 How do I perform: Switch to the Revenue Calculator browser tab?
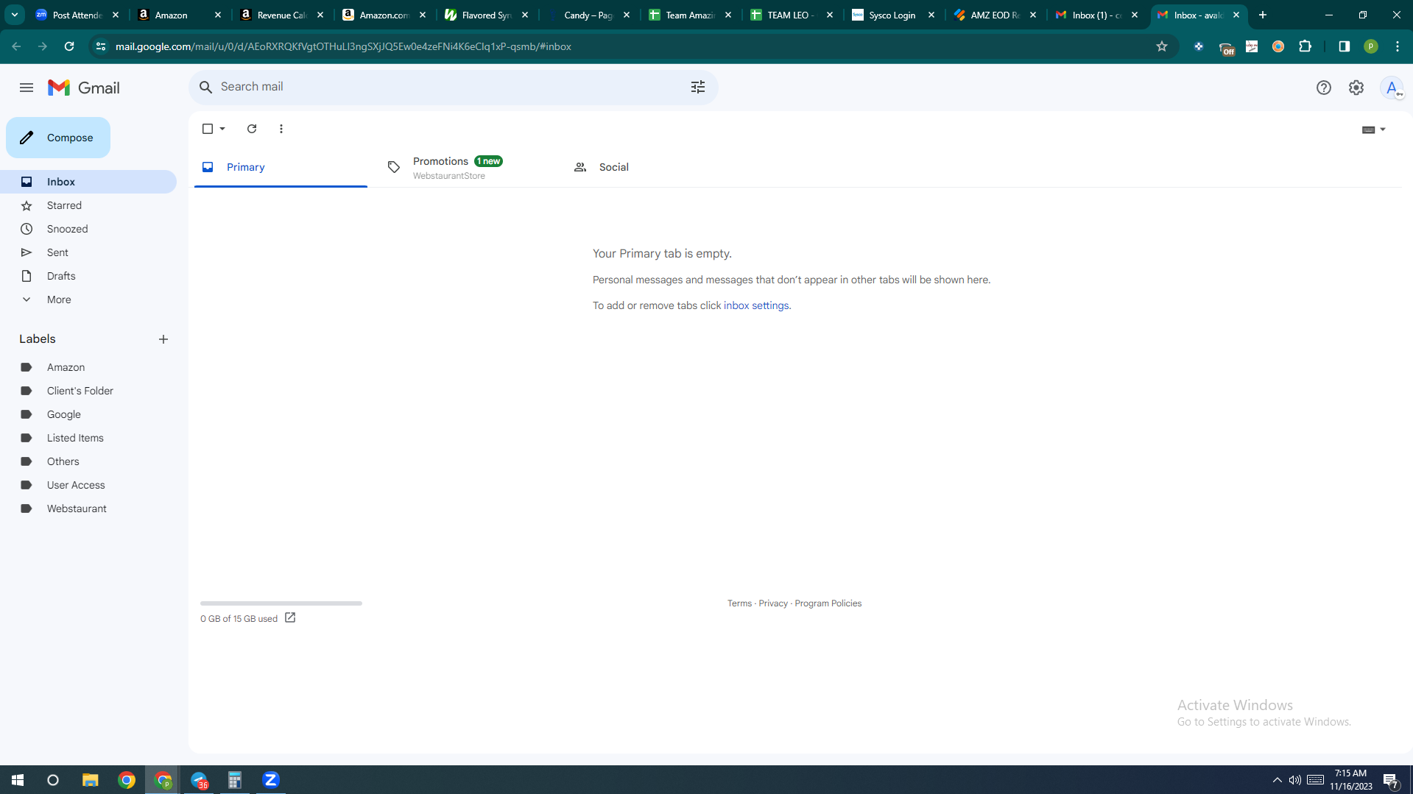282,15
